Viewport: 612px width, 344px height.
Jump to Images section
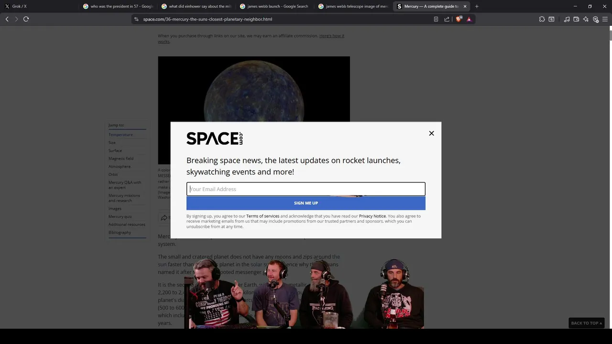click(x=115, y=208)
